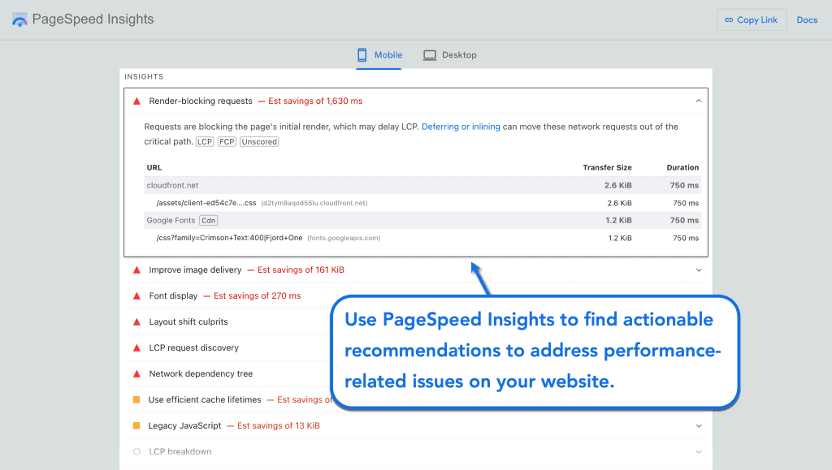832x470 pixels.
Task: Open the Deferring or inlining link
Action: (461, 127)
